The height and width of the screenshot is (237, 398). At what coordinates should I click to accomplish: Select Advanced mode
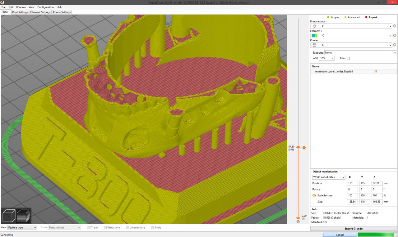(352, 17)
